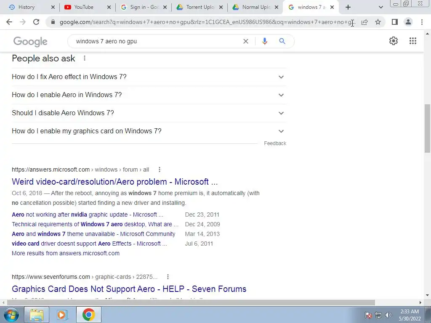Open Windows Media Player from taskbar
This screenshot has height=323, width=431.
click(x=62, y=315)
